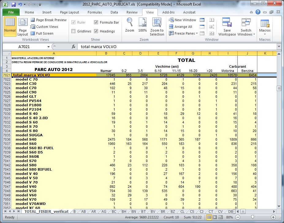Open the Switch Windows dropdown
Image resolution: width=284 pixels, height=223 pixels.
(x=246, y=27)
